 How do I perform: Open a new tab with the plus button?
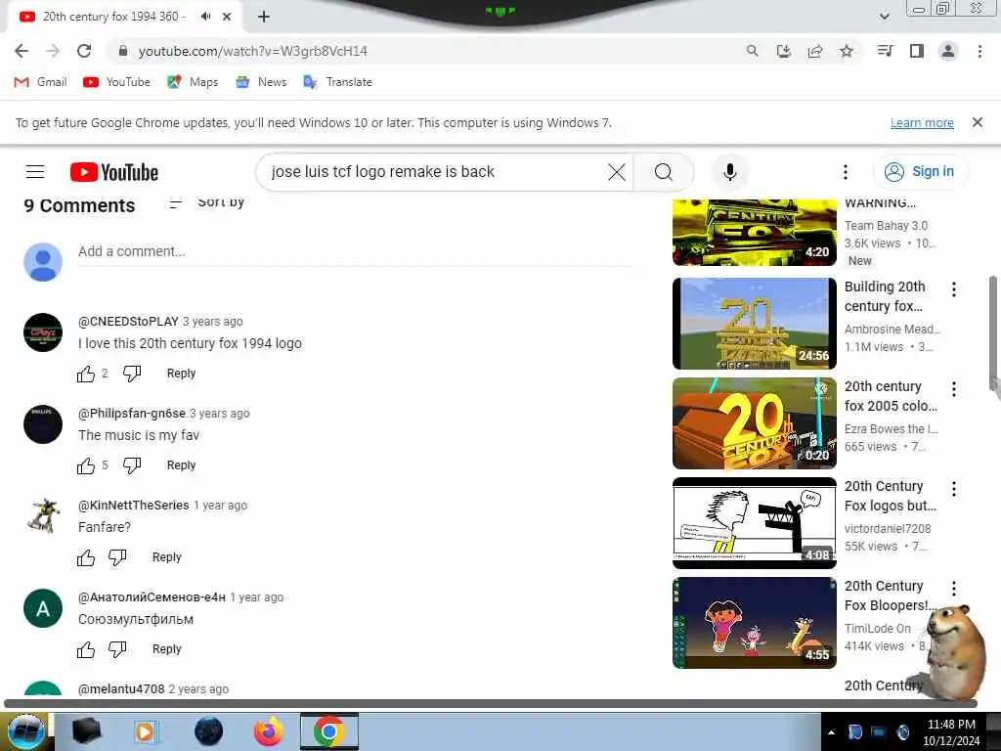coord(264,17)
